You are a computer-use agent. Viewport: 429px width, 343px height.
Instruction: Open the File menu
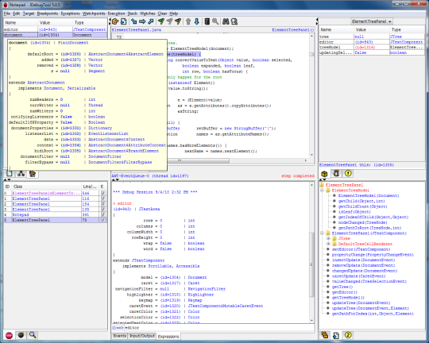7,13
